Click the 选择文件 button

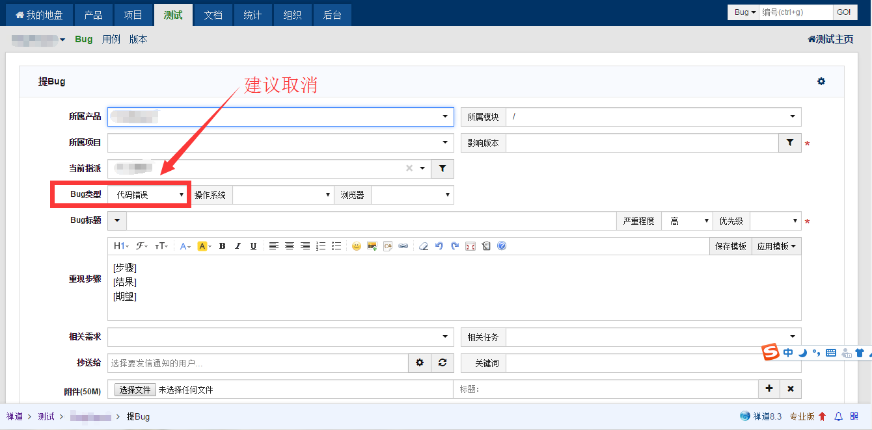click(135, 390)
